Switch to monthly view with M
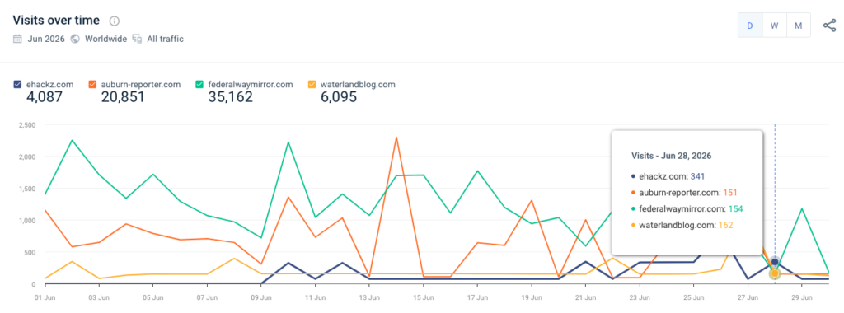Viewport: 844px width, 313px height. tap(798, 26)
